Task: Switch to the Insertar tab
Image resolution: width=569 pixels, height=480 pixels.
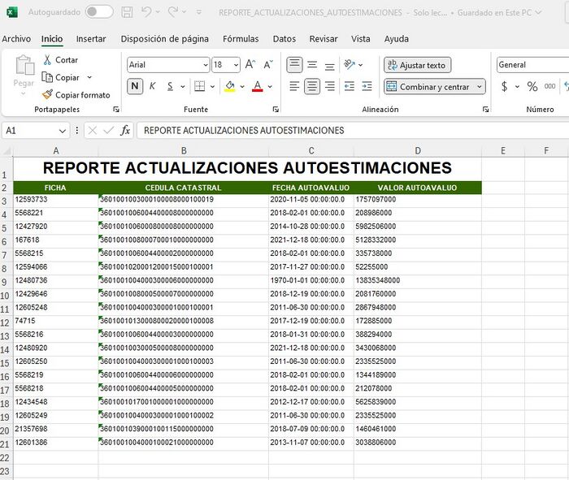Action: (x=91, y=39)
